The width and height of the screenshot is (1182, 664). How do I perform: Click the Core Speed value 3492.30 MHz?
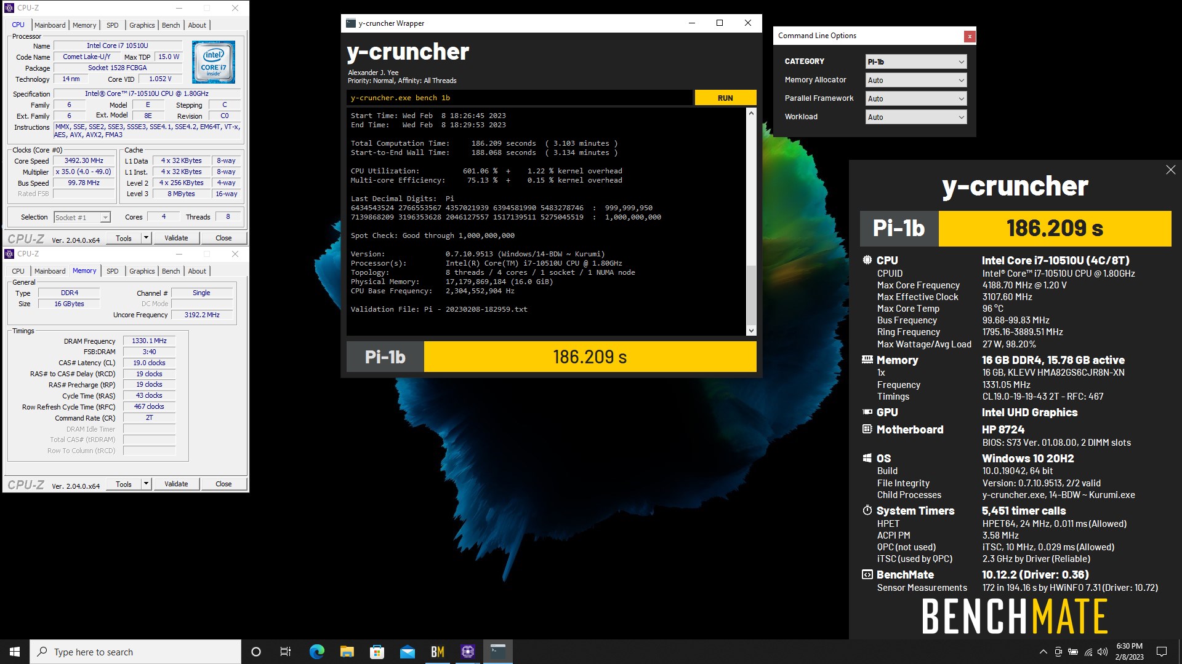point(84,160)
